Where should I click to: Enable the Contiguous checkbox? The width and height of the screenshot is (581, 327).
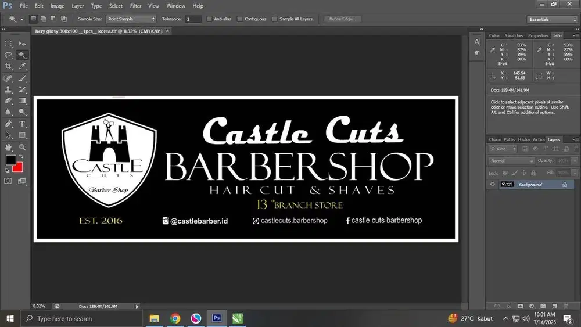tap(240, 19)
